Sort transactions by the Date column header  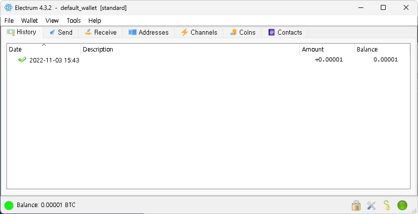point(44,49)
